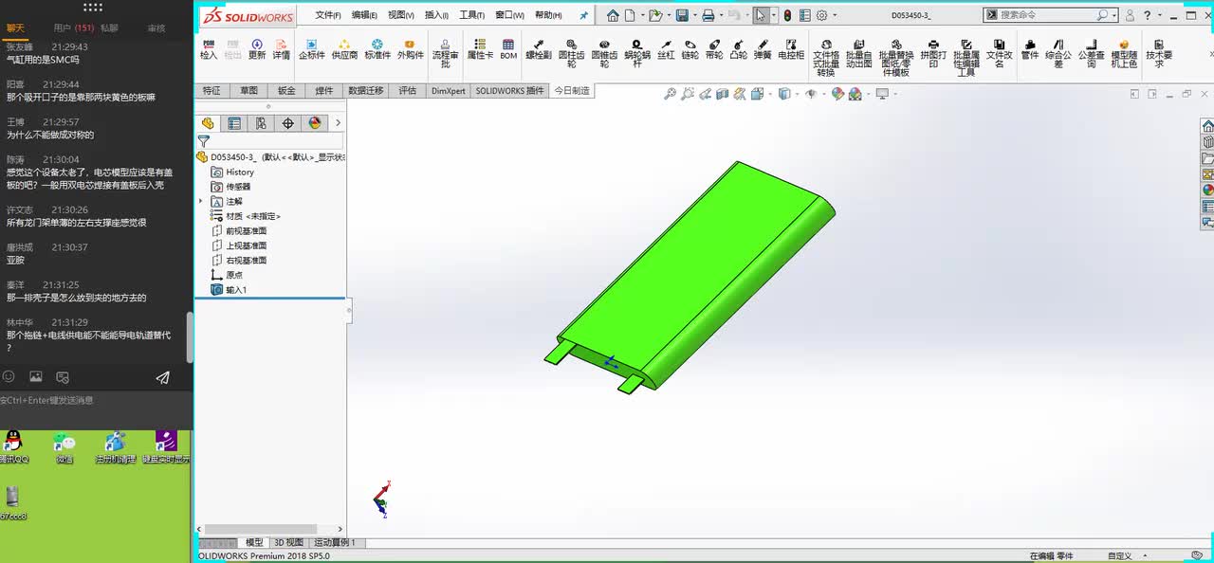Viewport: 1214px width, 563px height.
Task: Click the Home icon in SolidWorks toolbar
Action: (x=613, y=15)
